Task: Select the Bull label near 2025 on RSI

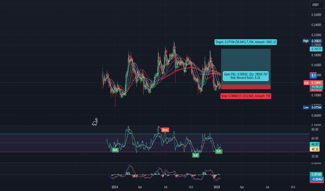Action: point(219,151)
